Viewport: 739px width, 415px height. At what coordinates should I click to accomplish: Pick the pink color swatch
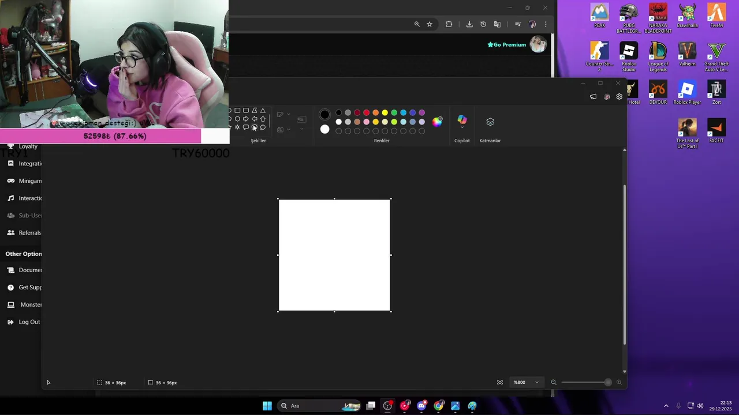click(x=367, y=122)
